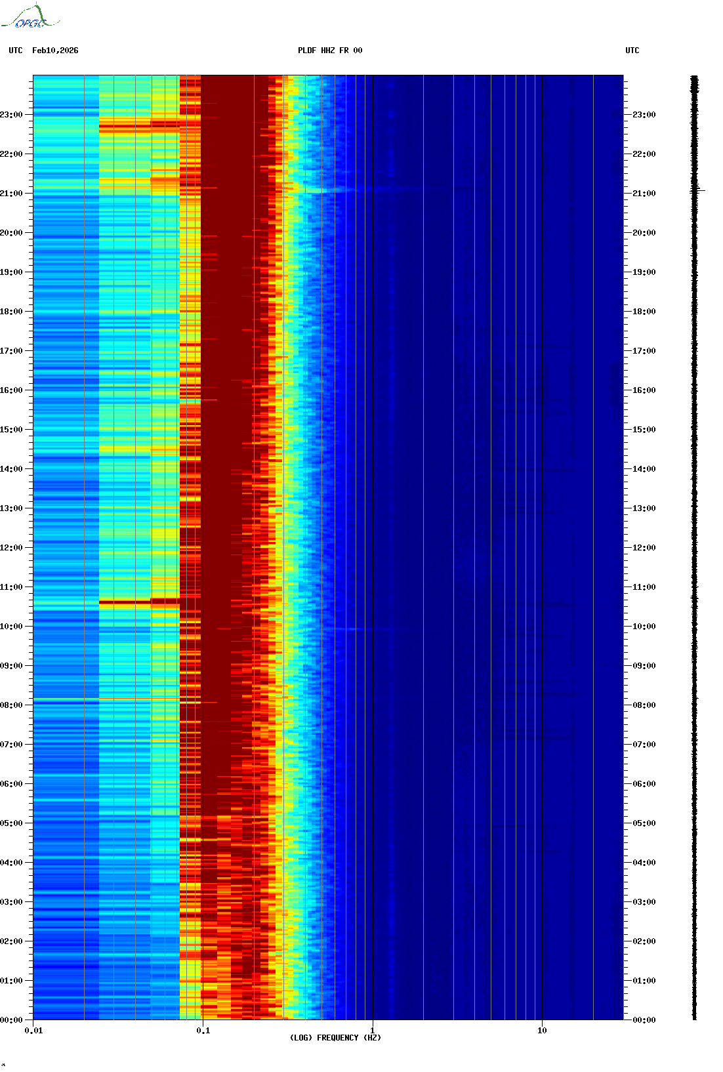Click the UTC label at top left
This screenshot has width=723, height=1072.
(16, 51)
